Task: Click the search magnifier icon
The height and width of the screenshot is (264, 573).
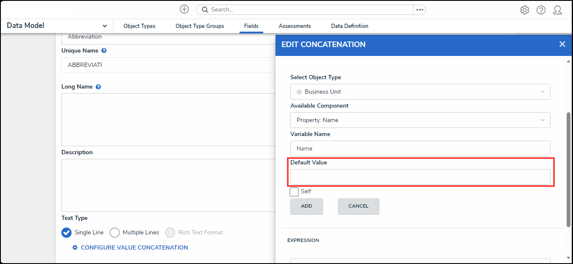Action: (205, 10)
